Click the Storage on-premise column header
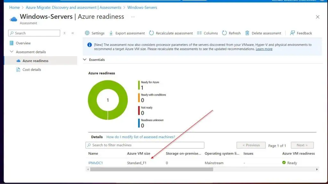The height and width of the screenshot is (184, 328). pos(184,153)
